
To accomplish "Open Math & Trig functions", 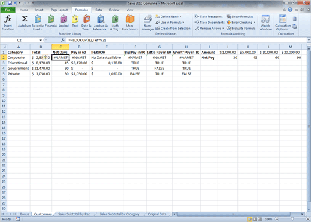I will pos(115,23).
